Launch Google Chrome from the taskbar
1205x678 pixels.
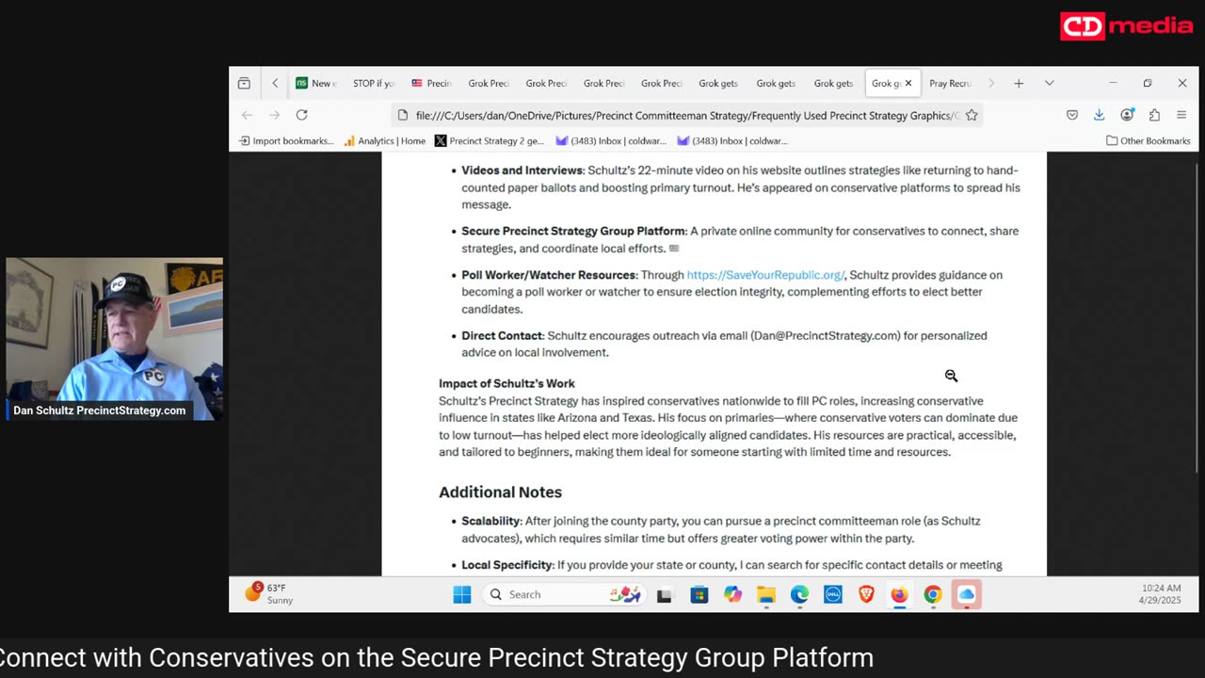pyautogui.click(x=933, y=594)
